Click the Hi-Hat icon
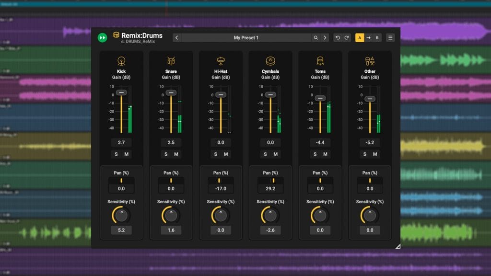This screenshot has height=276, width=491. (221, 61)
